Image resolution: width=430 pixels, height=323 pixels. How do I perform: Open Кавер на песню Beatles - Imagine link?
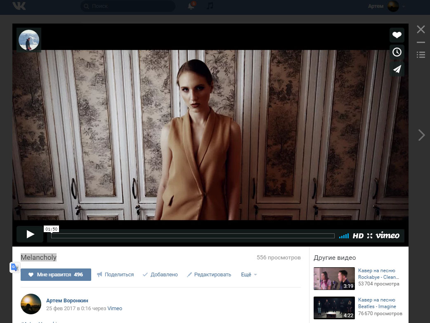click(377, 303)
